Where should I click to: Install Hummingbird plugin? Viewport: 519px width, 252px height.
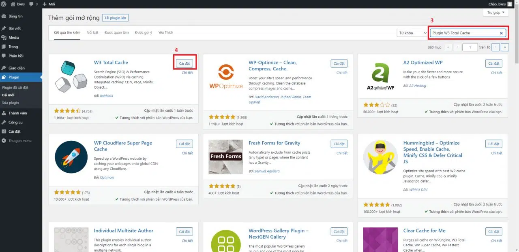[493, 144]
